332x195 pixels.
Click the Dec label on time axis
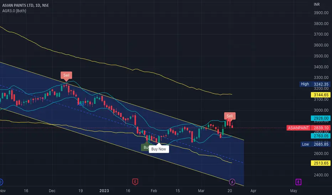point(52,191)
